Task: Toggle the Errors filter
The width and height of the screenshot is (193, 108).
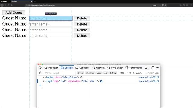Action: pos(81,73)
